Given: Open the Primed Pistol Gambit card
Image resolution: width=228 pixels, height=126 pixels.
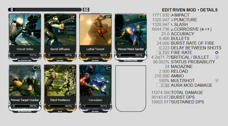Looking at the screenshot, I should point(131,37).
